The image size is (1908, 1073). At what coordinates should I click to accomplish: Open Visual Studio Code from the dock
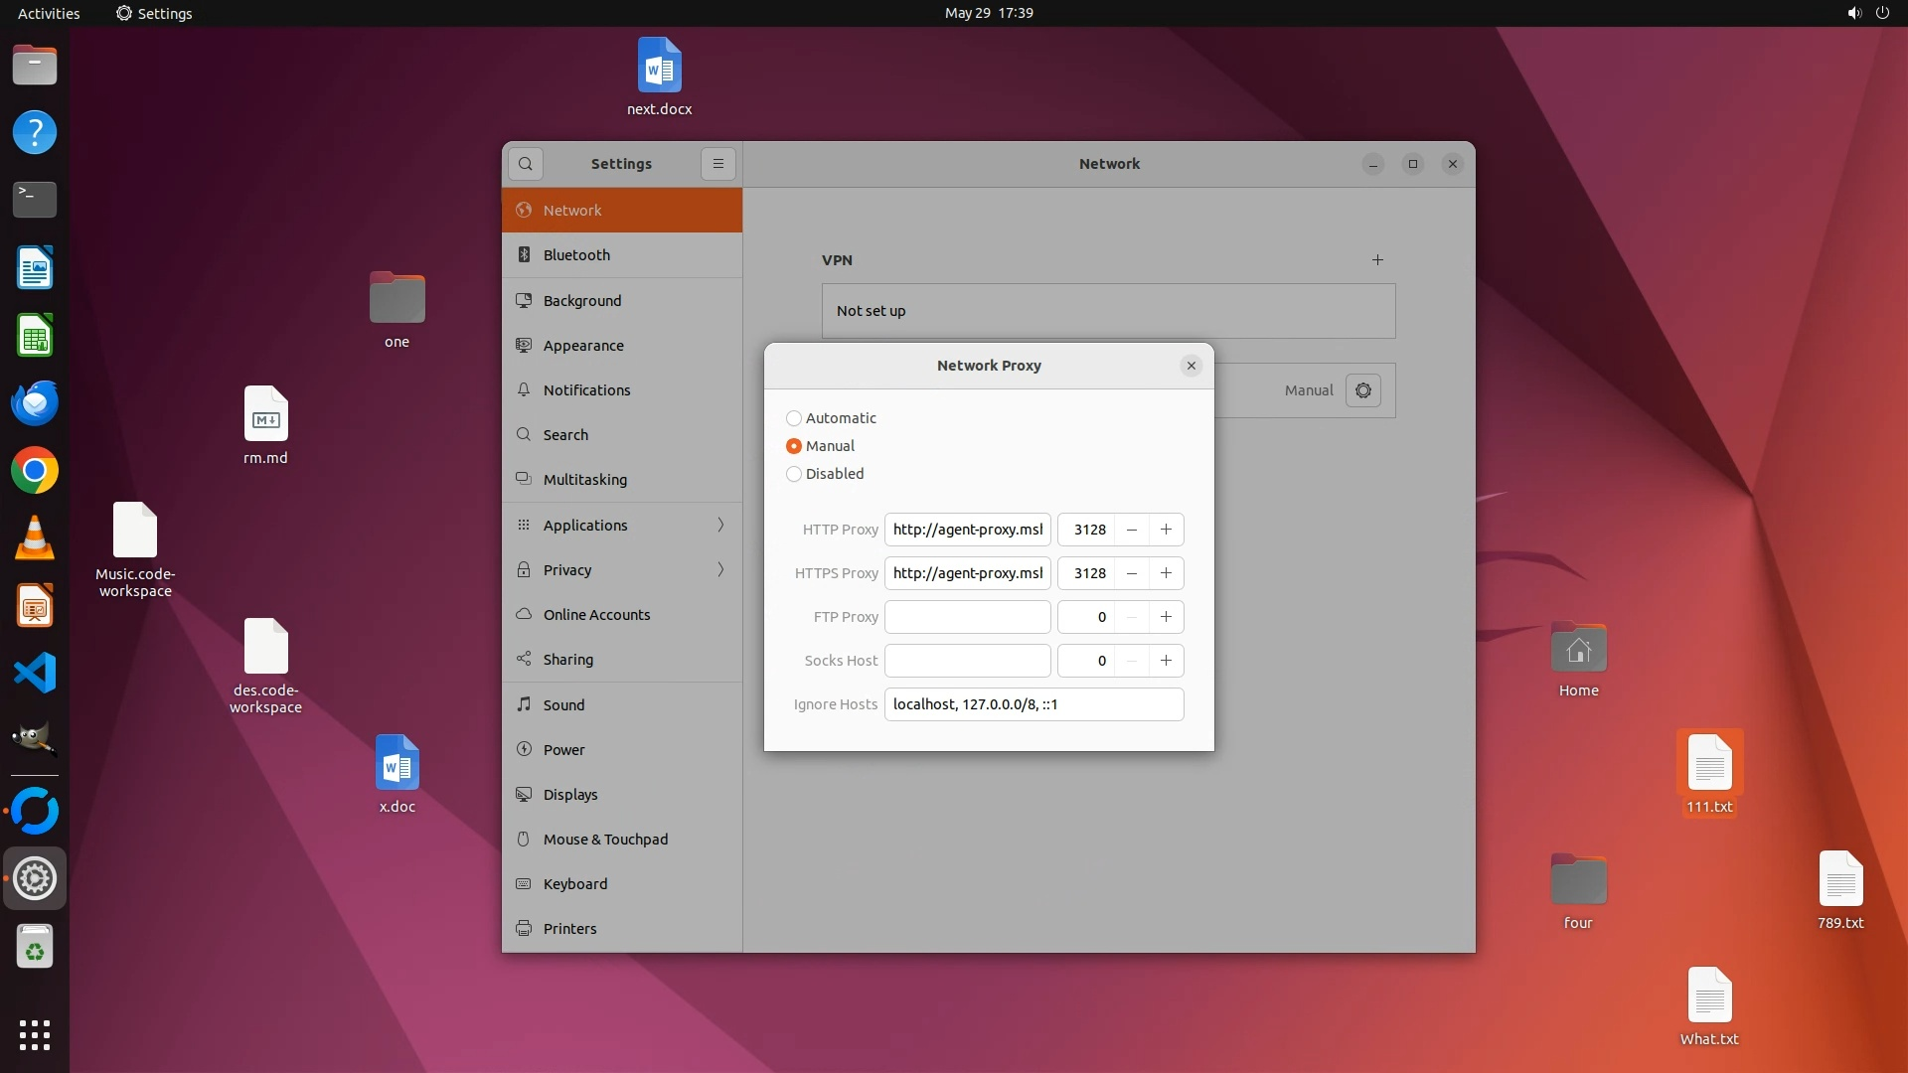point(35,674)
